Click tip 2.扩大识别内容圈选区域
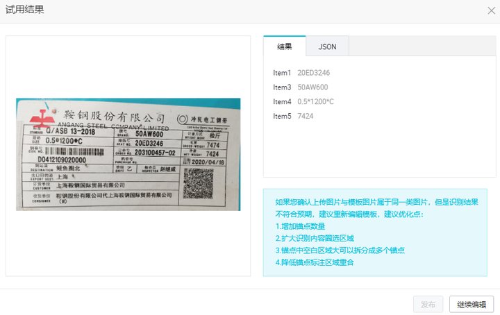Screen dimensions: 500x315 (x=315, y=238)
